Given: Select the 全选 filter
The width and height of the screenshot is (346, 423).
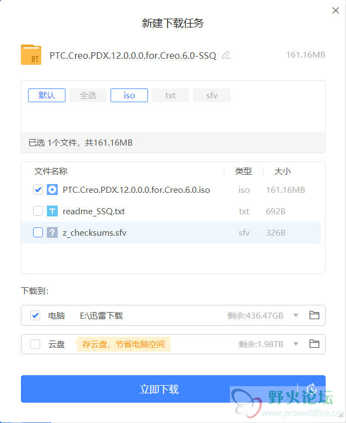Looking at the screenshot, I should (88, 95).
